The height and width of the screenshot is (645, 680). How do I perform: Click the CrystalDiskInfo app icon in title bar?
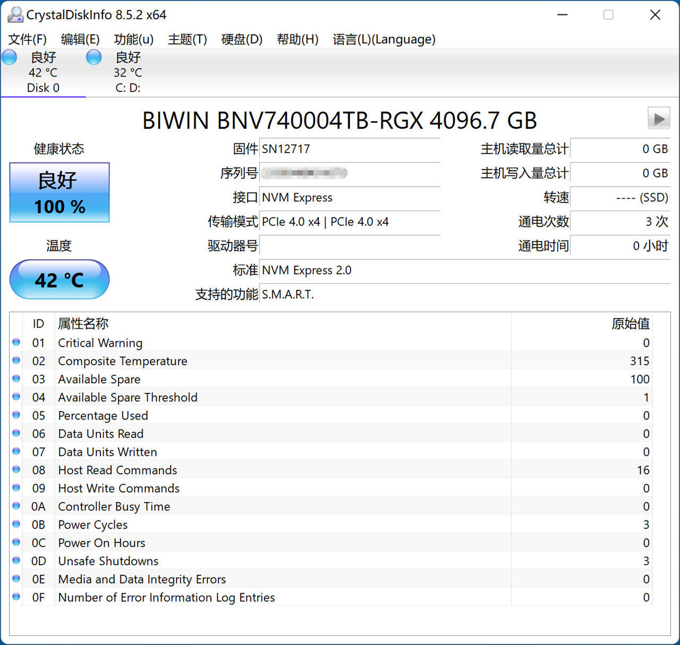[x=15, y=15]
